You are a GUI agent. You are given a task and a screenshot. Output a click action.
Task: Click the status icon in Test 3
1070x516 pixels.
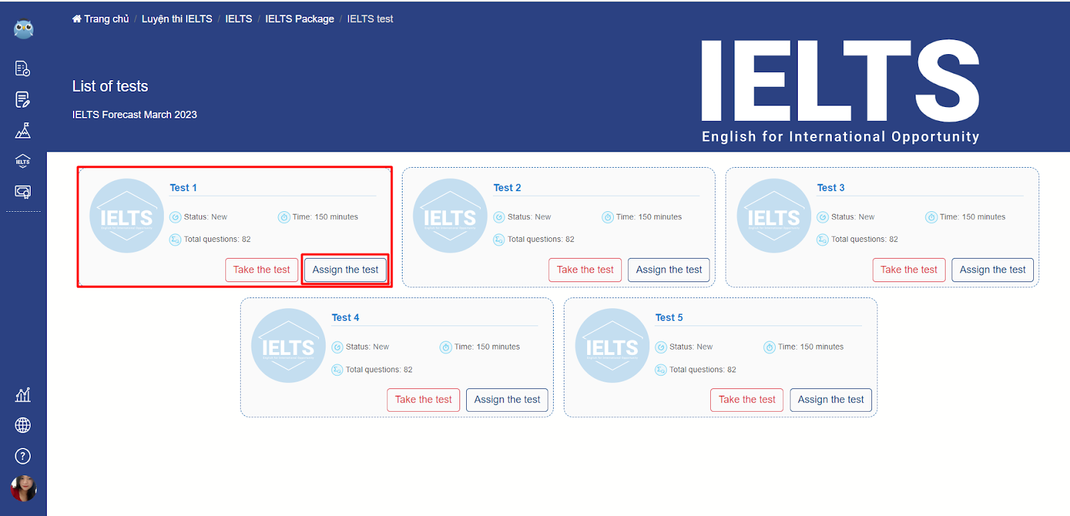point(823,217)
